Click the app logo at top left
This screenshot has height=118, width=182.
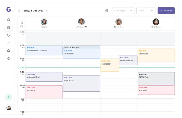point(9,9)
